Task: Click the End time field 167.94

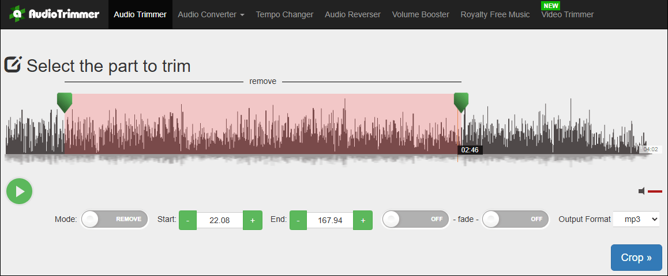Action: click(x=330, y=220)
